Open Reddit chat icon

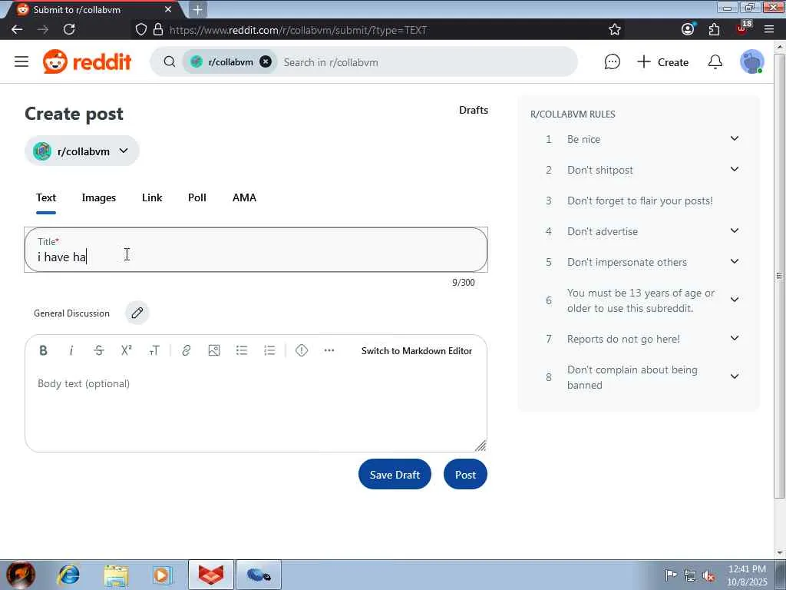(612, 61)
